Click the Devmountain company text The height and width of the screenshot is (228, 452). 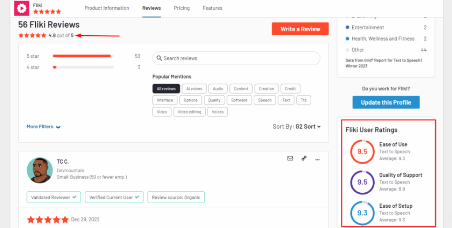[x=70, y=170]
